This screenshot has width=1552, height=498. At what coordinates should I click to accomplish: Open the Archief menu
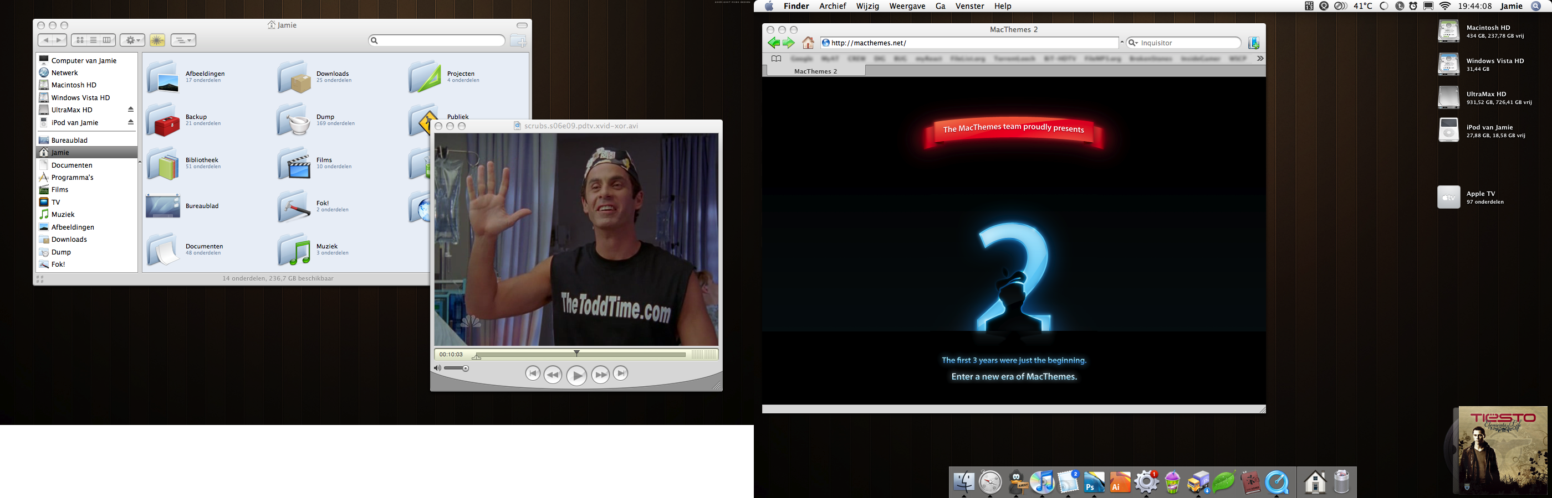tap(832, 6)
